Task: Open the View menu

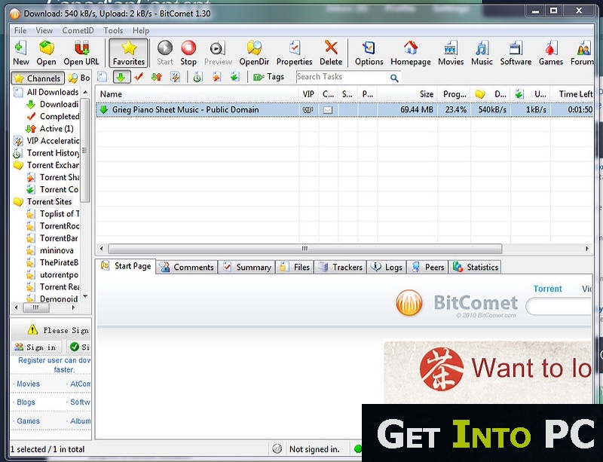Action: coord(44,30)
